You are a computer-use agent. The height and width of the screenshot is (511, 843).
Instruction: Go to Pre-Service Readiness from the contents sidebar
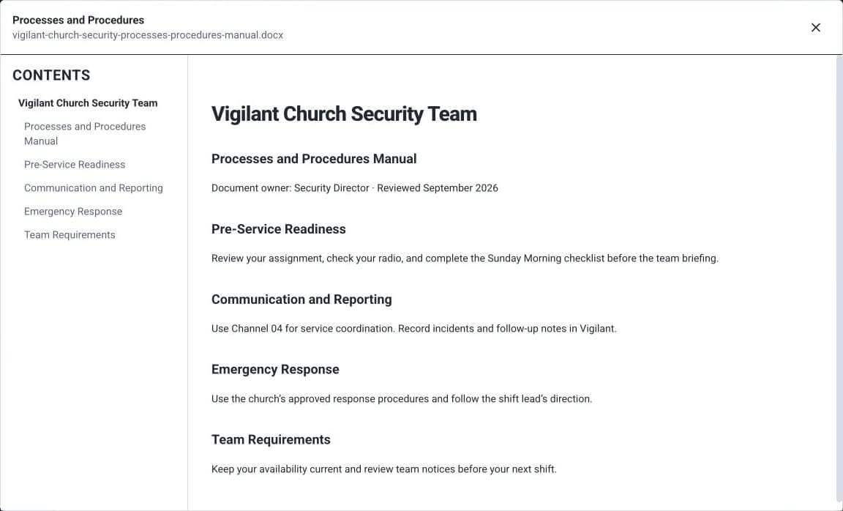(x=75, y=165)
